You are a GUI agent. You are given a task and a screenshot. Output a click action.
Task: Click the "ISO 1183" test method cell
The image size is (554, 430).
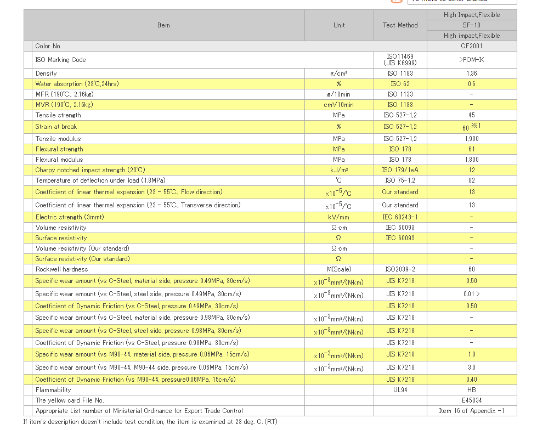click(400, 73)
